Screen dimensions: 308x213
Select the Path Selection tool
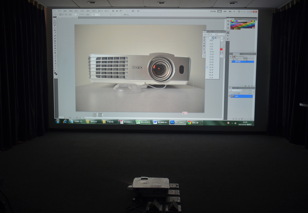56,61
